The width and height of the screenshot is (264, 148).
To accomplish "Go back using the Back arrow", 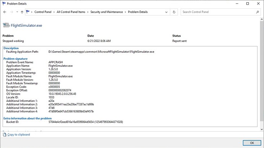I will click(x=5, y=12).
